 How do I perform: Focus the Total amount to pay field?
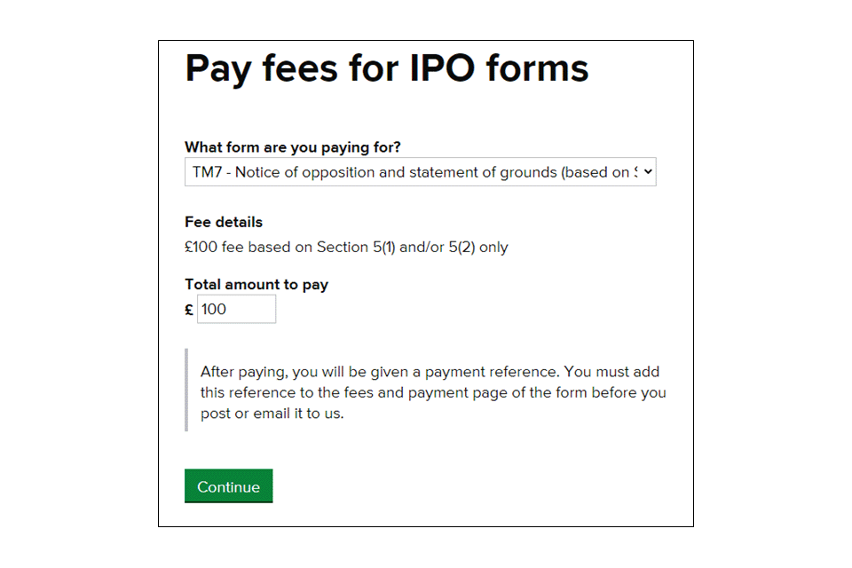[x=236, y=310]
